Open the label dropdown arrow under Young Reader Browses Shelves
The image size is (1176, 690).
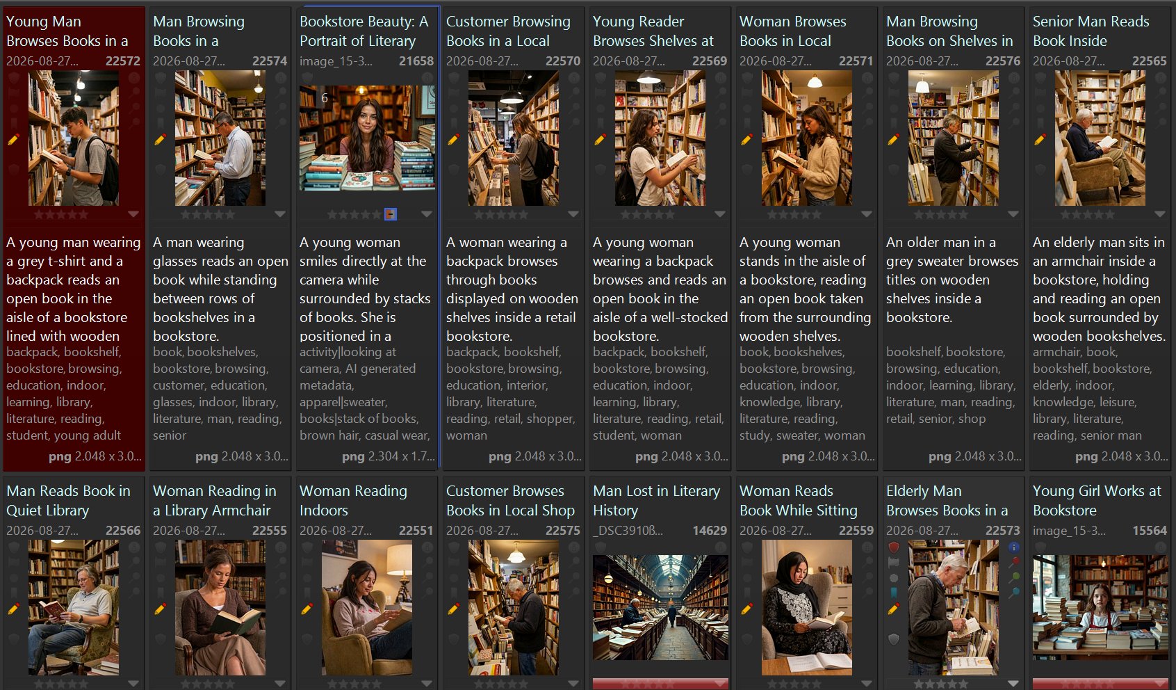click(x=720, y=214)
